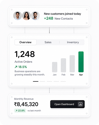Go to the second carousel indicator

pyautogui.click(x=43, y=81)
